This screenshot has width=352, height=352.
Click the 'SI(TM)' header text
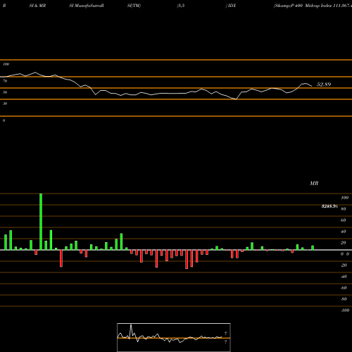point(134,6)
